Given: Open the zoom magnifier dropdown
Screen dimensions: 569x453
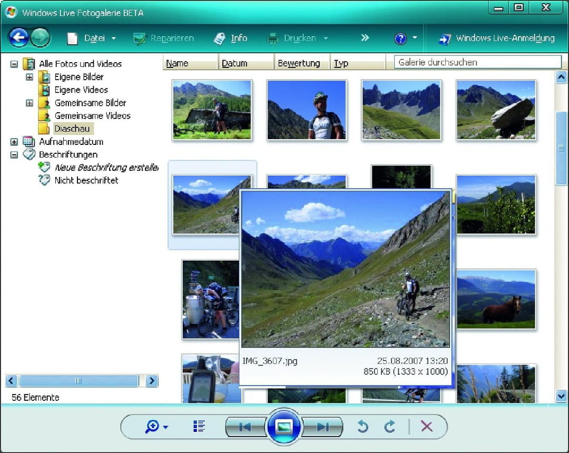Looking at the screenshot, I should tap(156, 427).
